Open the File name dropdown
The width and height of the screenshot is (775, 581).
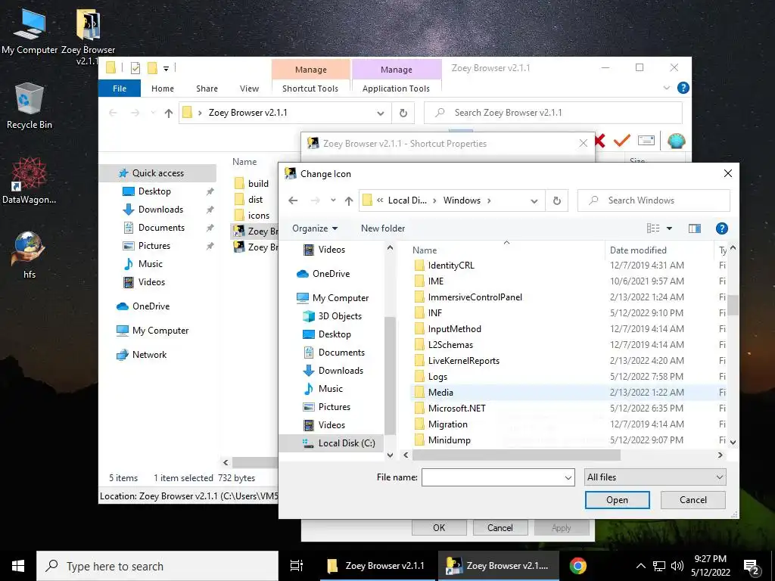click(568, 478)
